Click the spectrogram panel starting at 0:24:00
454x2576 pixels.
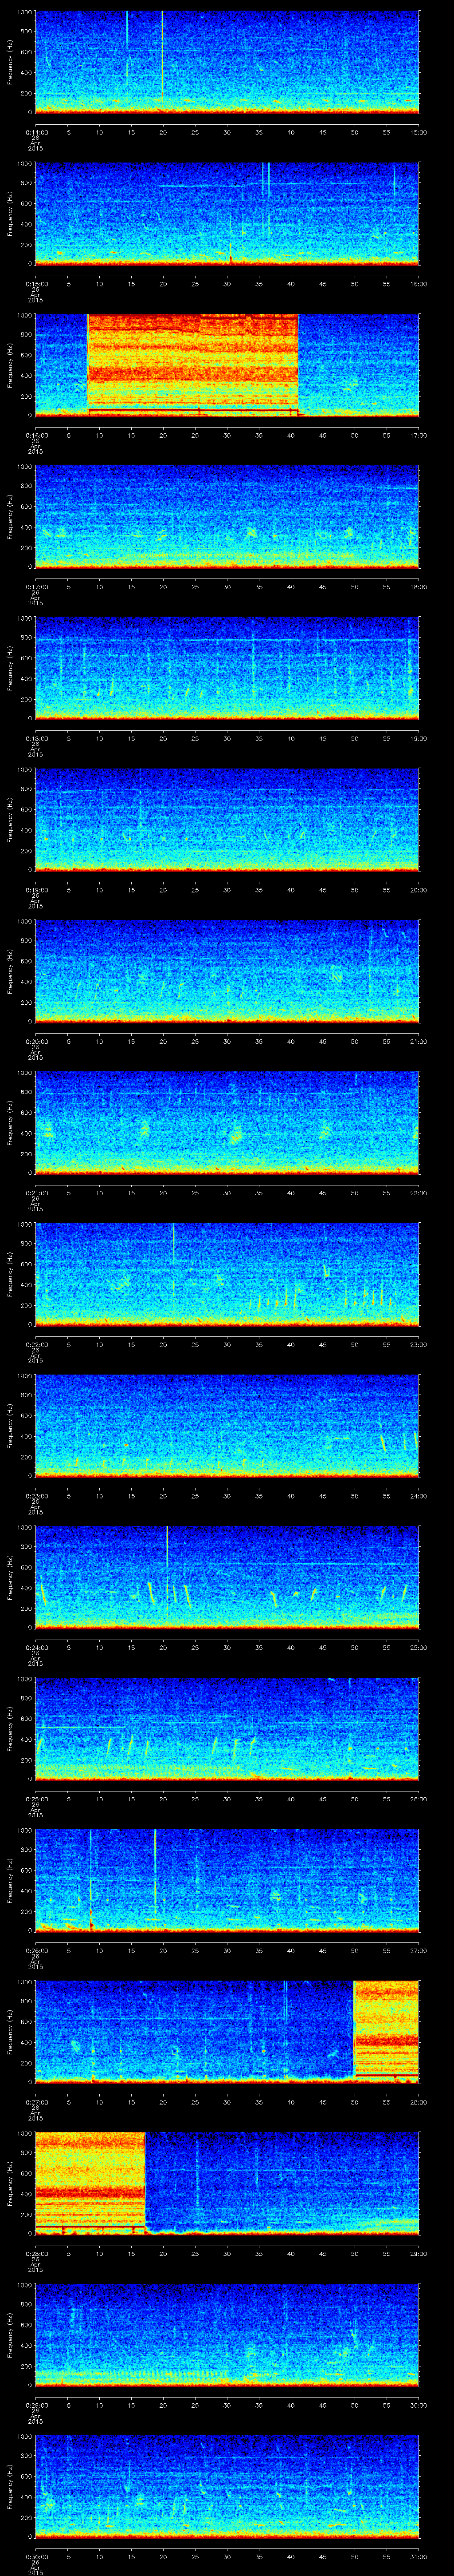(x=227, y=1577)
